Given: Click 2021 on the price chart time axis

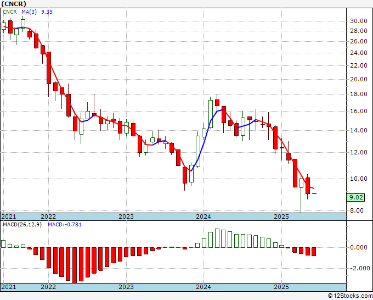Looking at the screenshot, I should [x=9, y=216].
